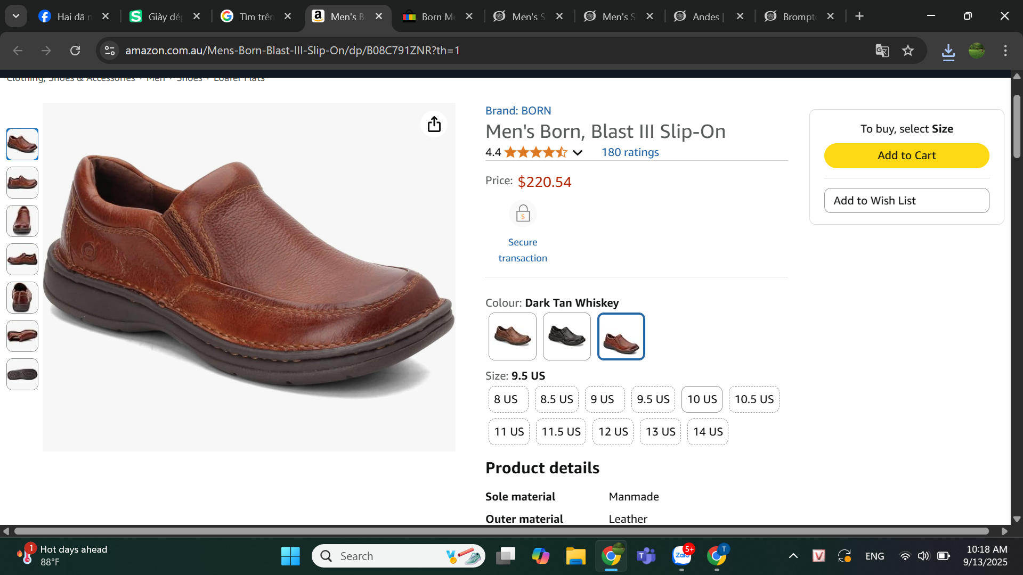The width and height of the screenshot is (1023, 575).
Task: Open the tab search dropdown arrow
Action: point(16,16)
